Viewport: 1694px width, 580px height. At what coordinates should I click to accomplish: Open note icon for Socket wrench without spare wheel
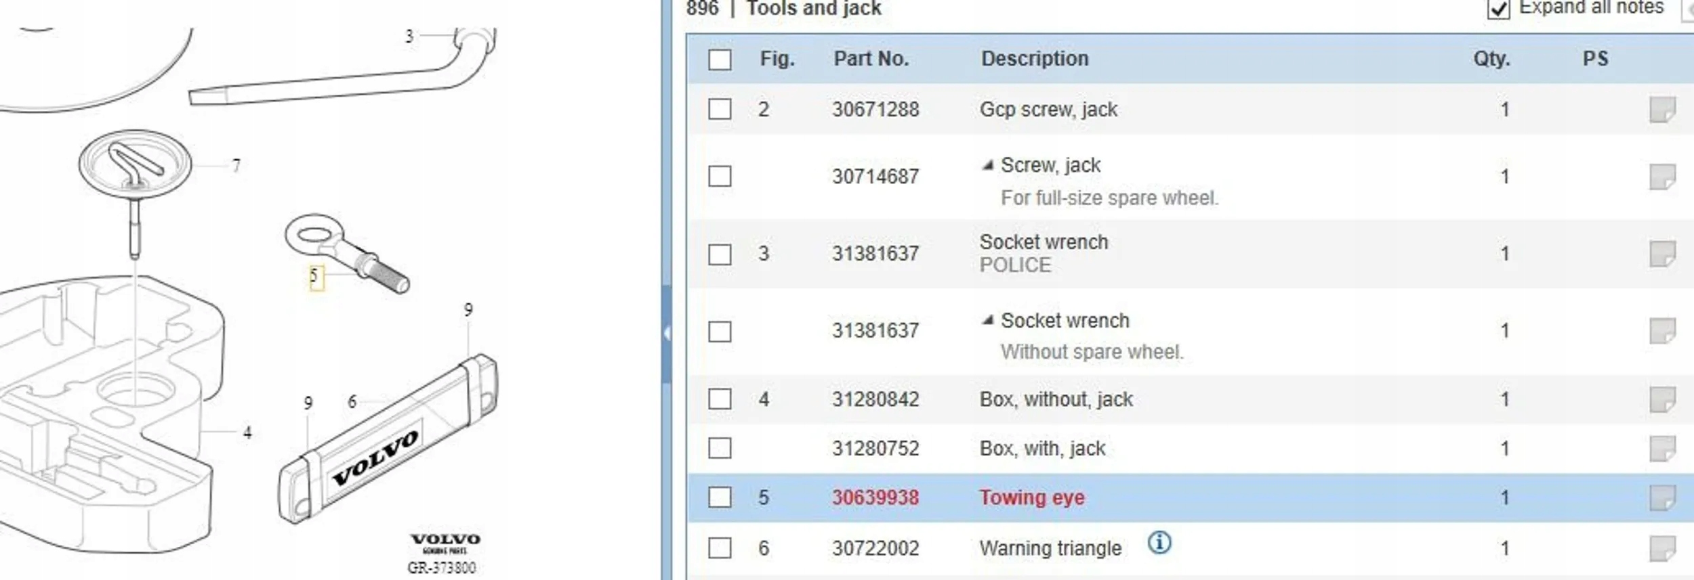point(1662,331)
